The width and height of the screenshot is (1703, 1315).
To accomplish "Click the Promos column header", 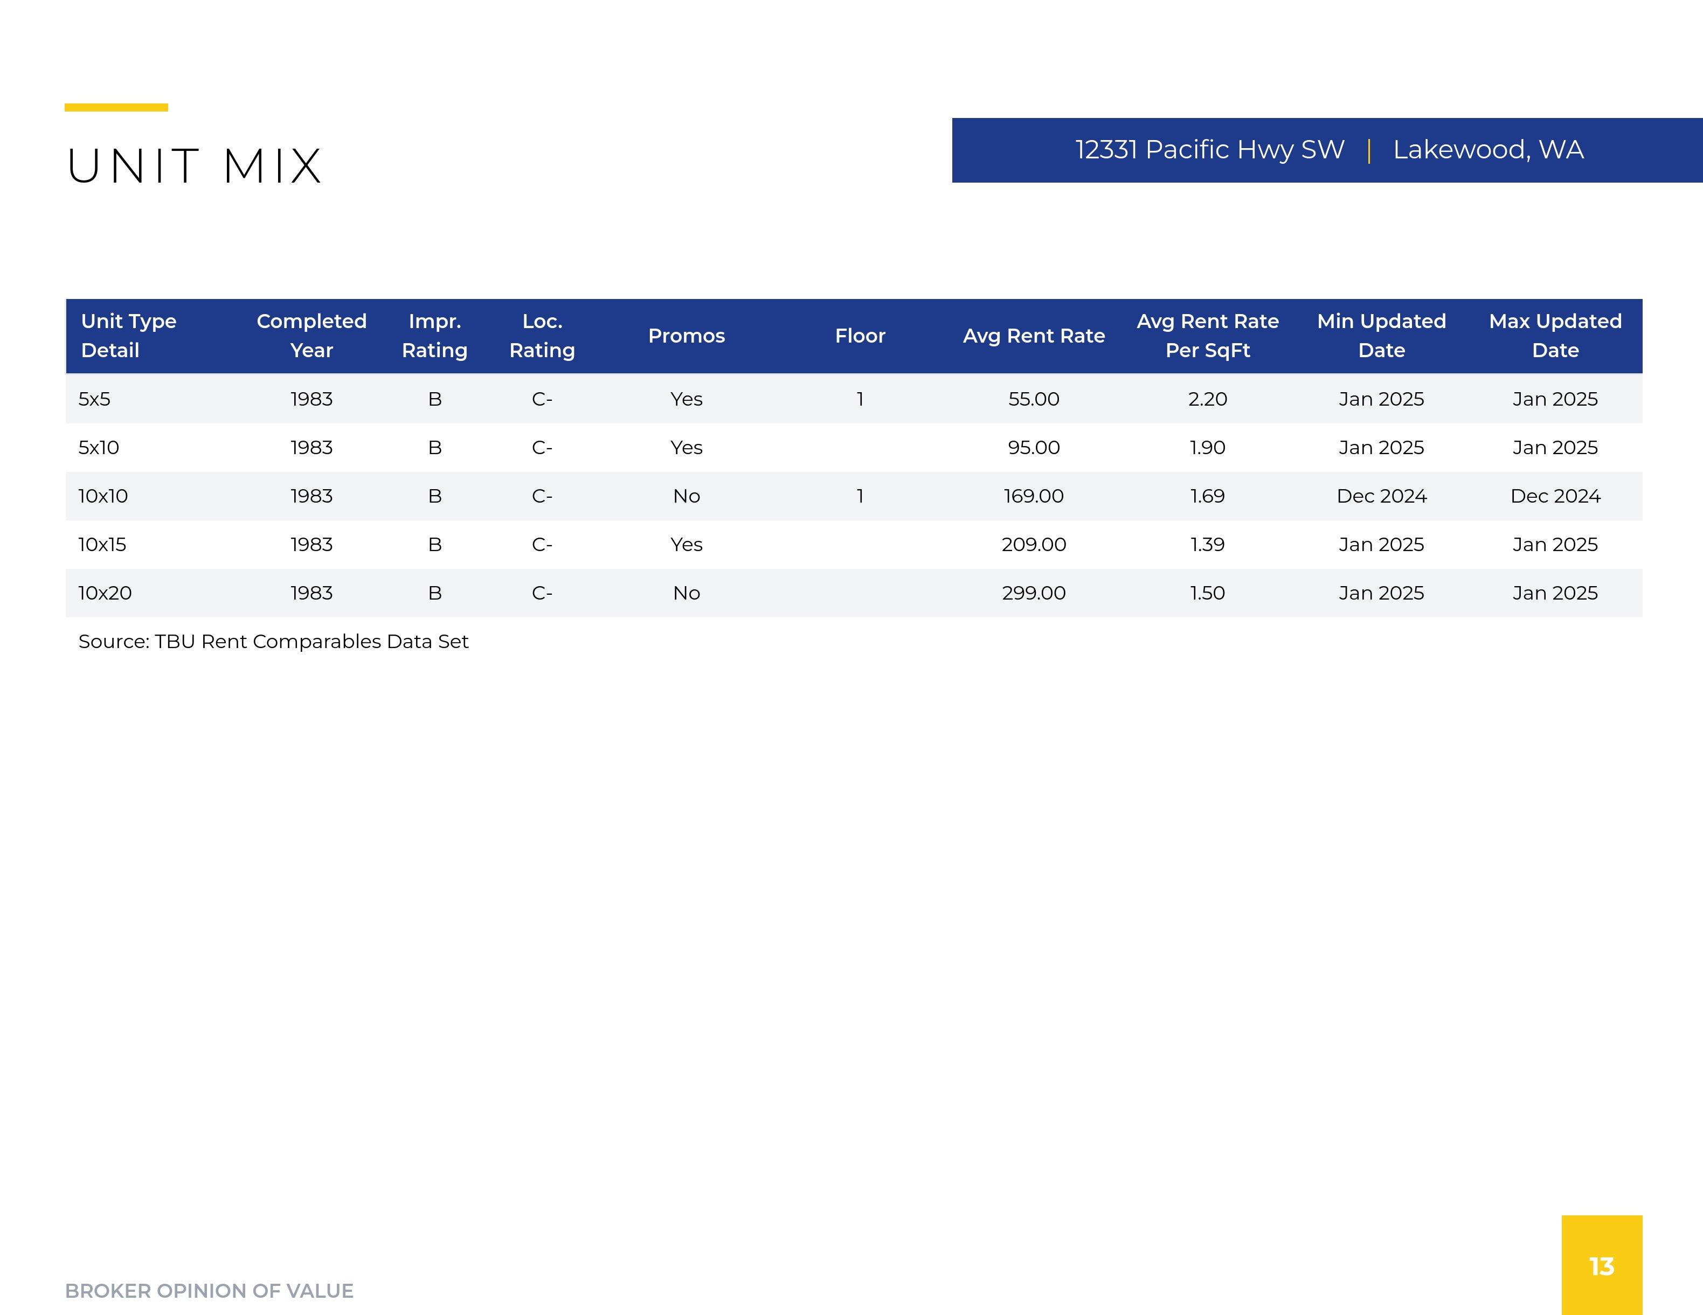I will [x=686, y=336].
